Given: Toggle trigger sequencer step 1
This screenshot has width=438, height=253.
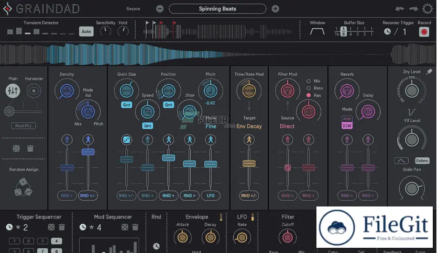Looking at the screenshot, I should (14, 241).
